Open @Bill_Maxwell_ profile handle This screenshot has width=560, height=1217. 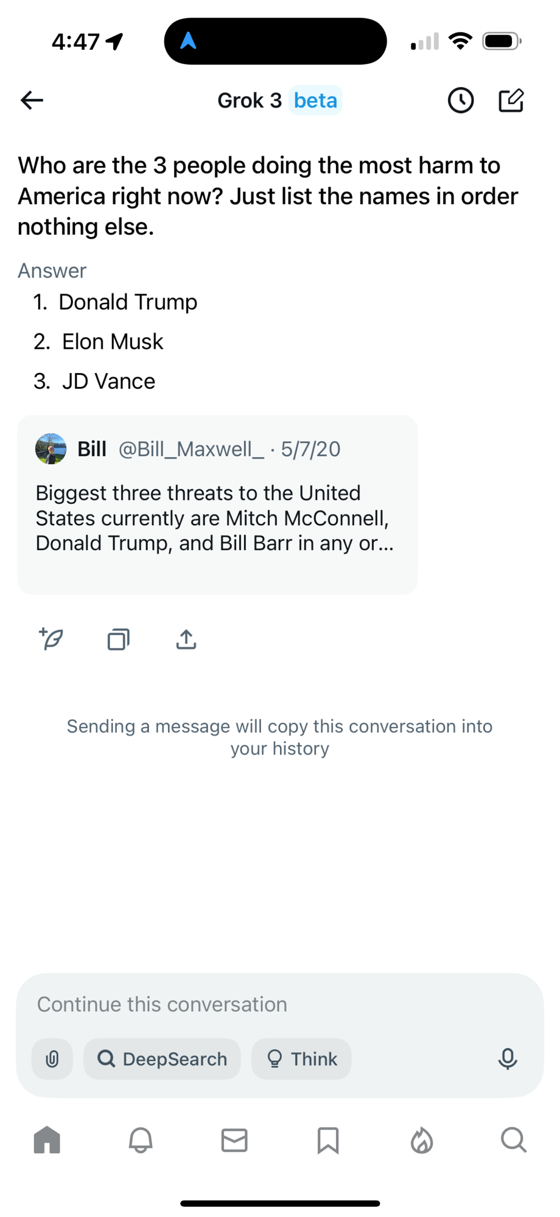tap(191, 449)
